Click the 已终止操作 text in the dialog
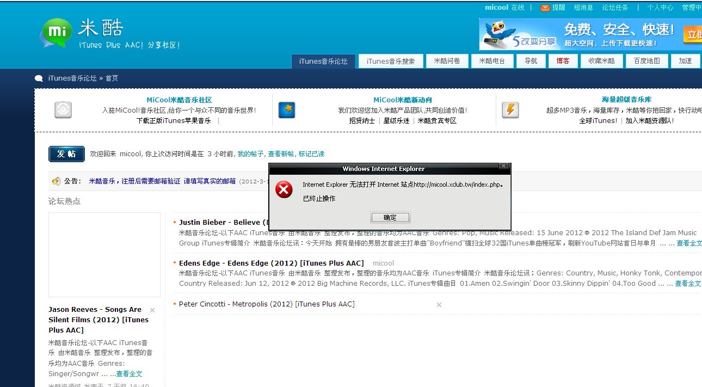702x387 pixels. coord(319,199)
